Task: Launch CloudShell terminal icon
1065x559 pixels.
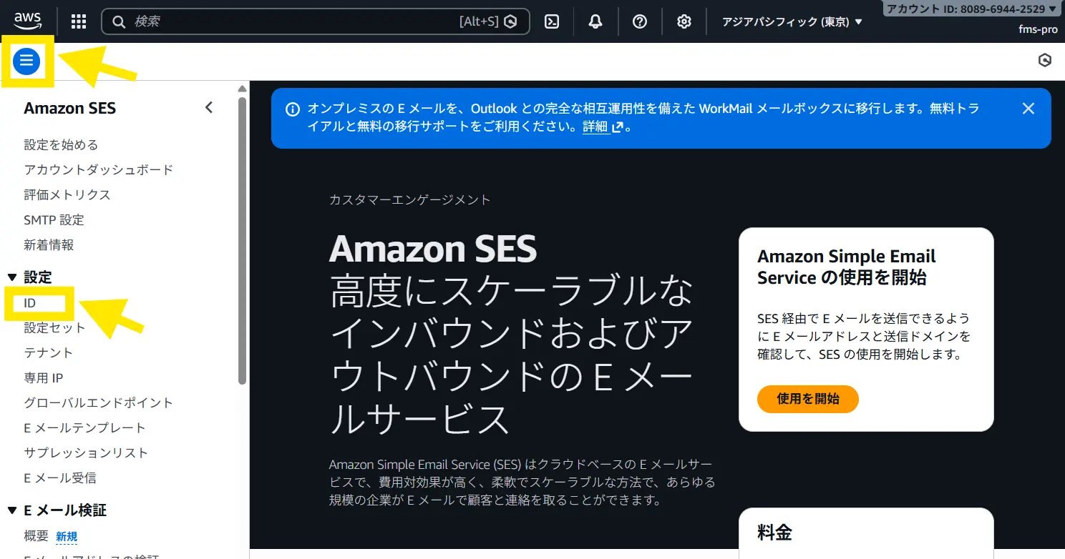Action: (x=552, y=21)
